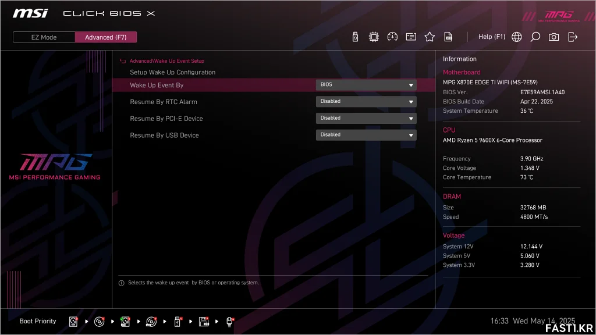This screenshot has width=596, height=335.
Task: Open the LOG file icon
Action: pyautogui.click(x=448, y=37)
